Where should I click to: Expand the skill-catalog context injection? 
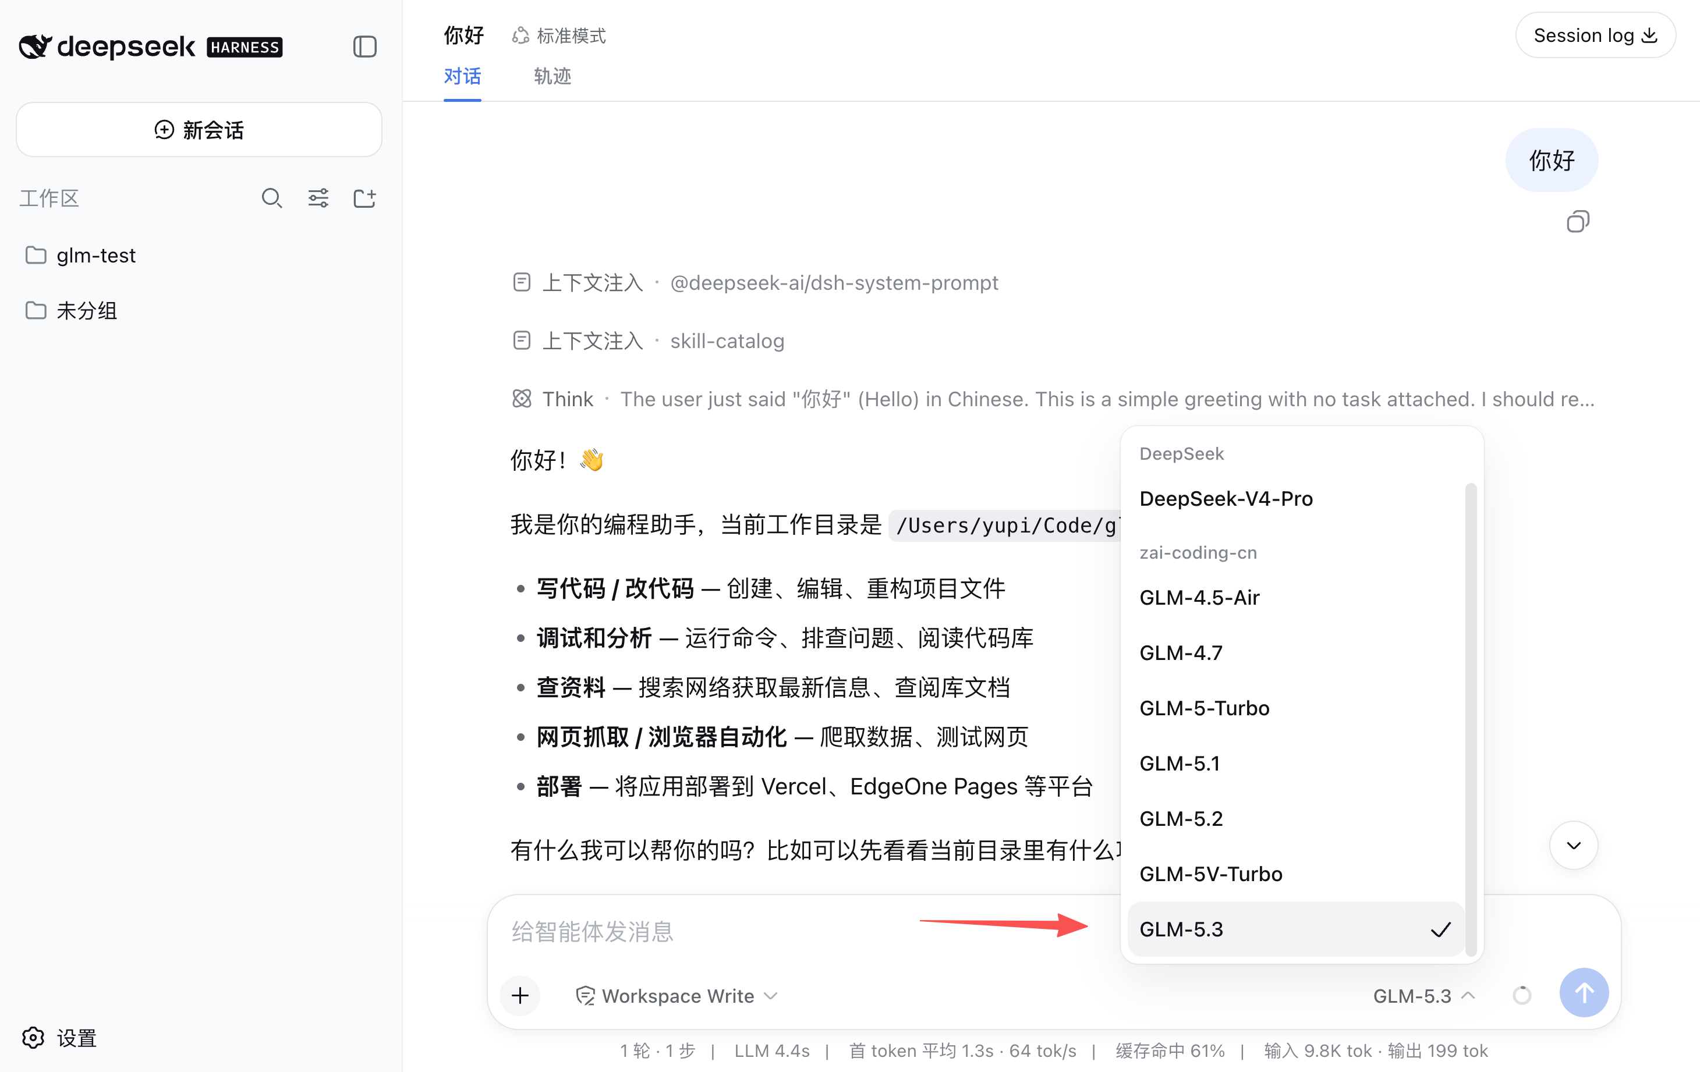coord(648,341)
